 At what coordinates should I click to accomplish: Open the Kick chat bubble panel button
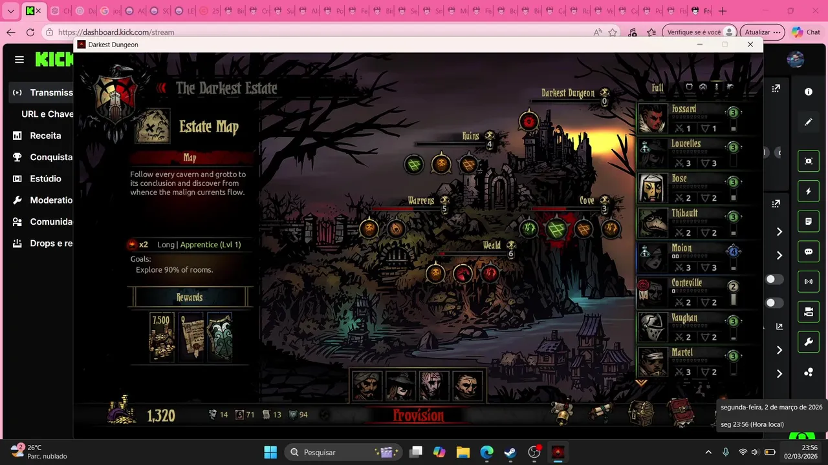(x=808, y=252)
